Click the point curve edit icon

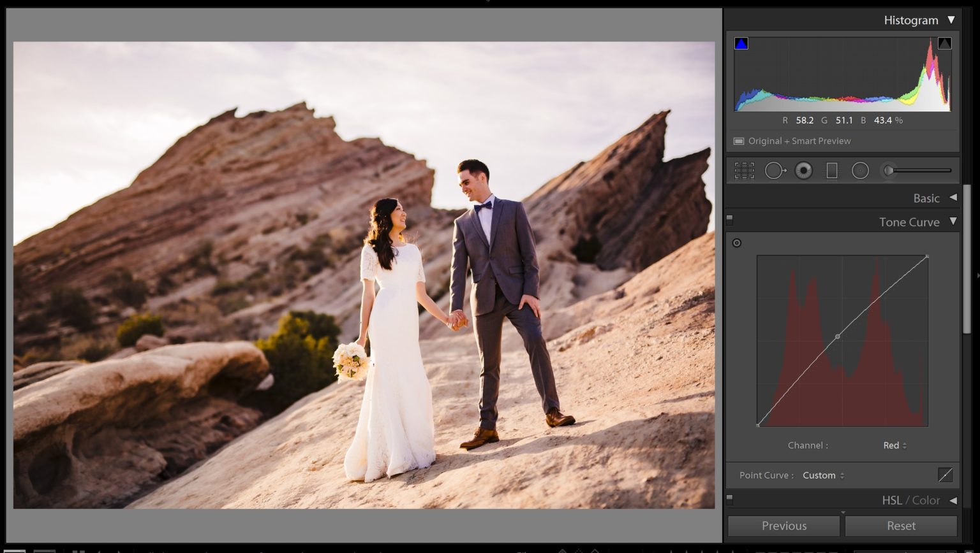point(945,475)
